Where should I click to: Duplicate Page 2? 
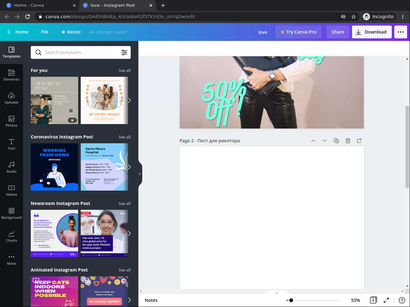(x=336, y=141)
